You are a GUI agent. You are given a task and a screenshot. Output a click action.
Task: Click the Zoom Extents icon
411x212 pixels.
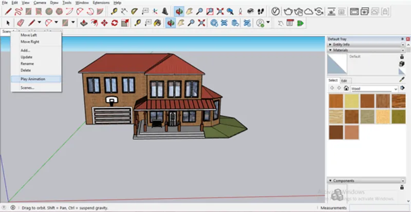click(201, 23)
